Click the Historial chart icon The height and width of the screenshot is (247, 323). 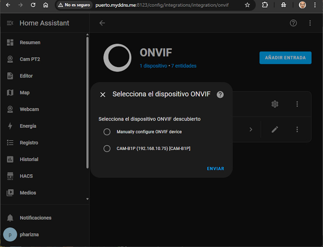[x=10, y=159]
